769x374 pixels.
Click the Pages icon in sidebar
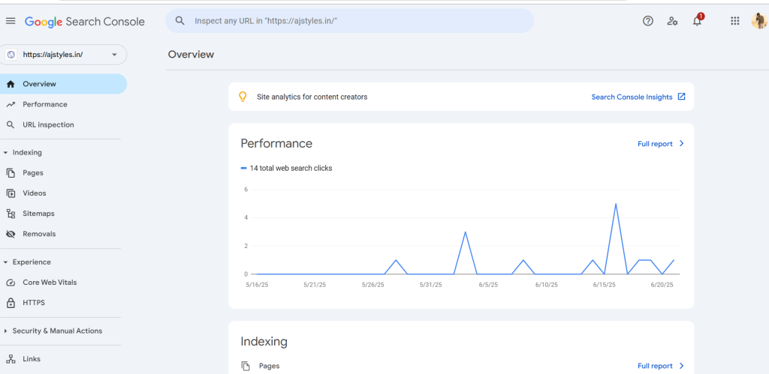11,173
